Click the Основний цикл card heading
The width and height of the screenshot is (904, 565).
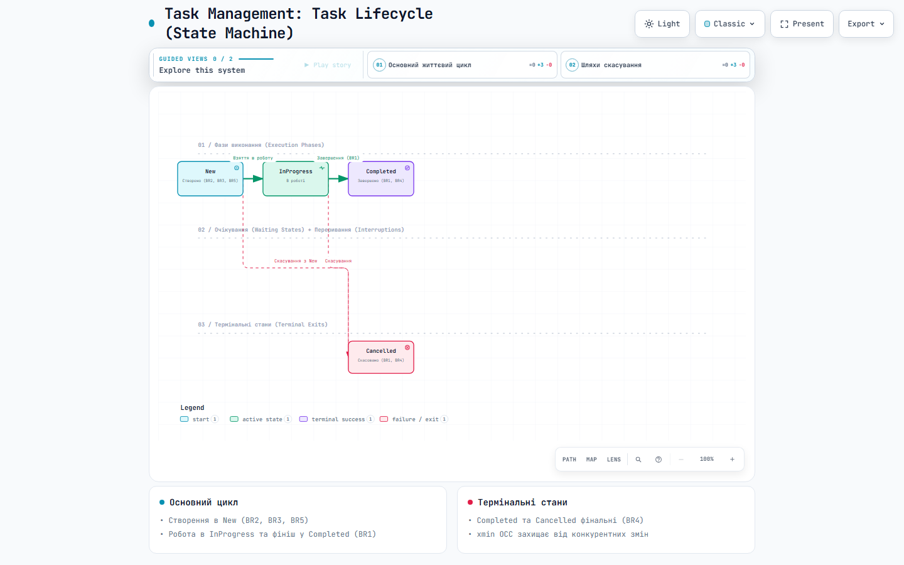click(x=203, y=503)
